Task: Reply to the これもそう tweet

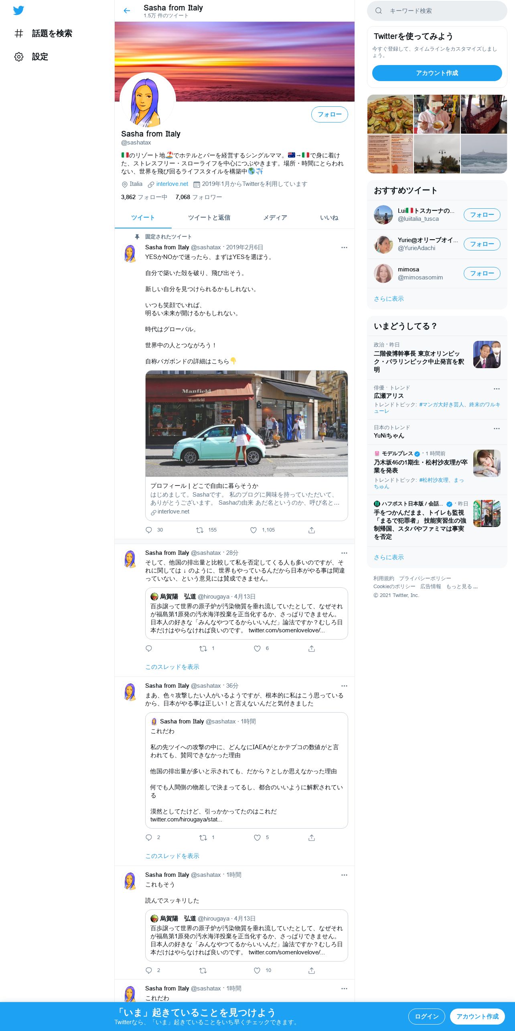Action: pyautogui.click(x=149, y=970)
